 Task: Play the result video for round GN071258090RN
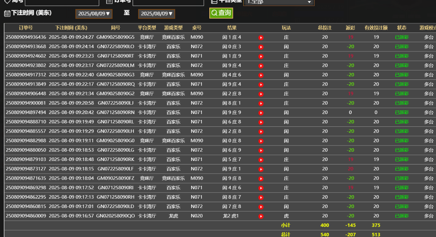coord(261,112)
